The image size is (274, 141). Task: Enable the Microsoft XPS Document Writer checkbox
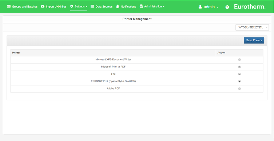click(239, 60)
